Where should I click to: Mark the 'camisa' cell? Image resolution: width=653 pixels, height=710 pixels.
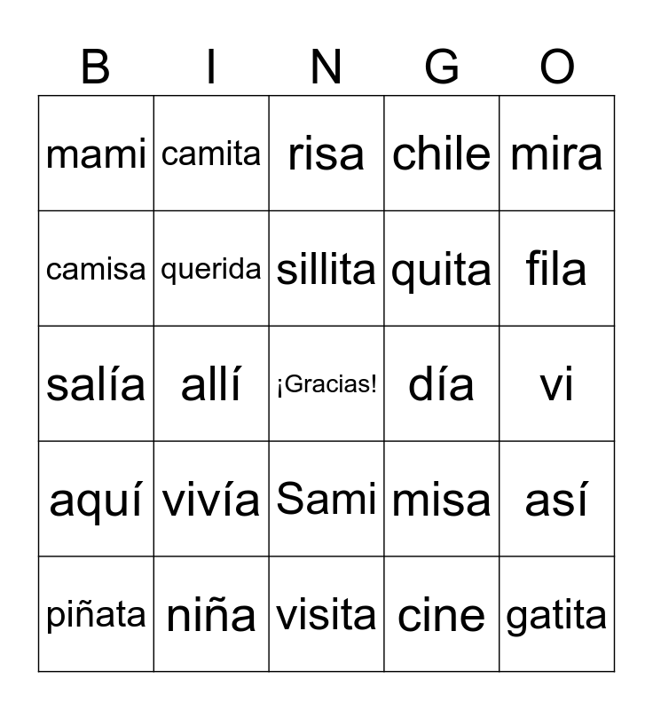[x=96, y=269]
